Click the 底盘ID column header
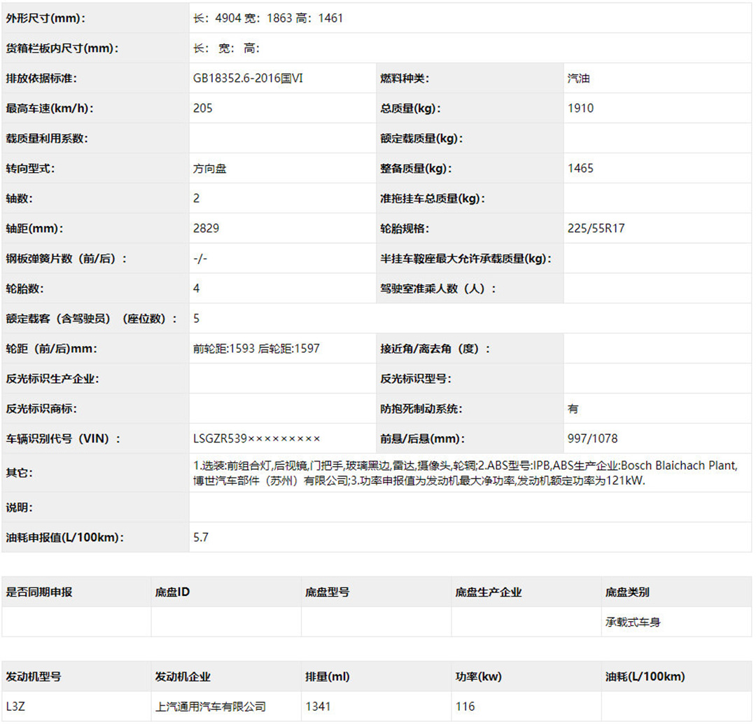Viewport: 756px width, 724px height. [x=172, y=592]
